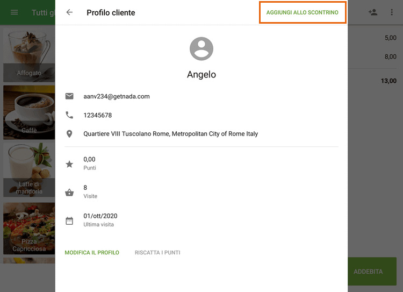Click the add customer icon
This screenshot has width=403, height=292.
pyautogui.click(x=373, y=12)
